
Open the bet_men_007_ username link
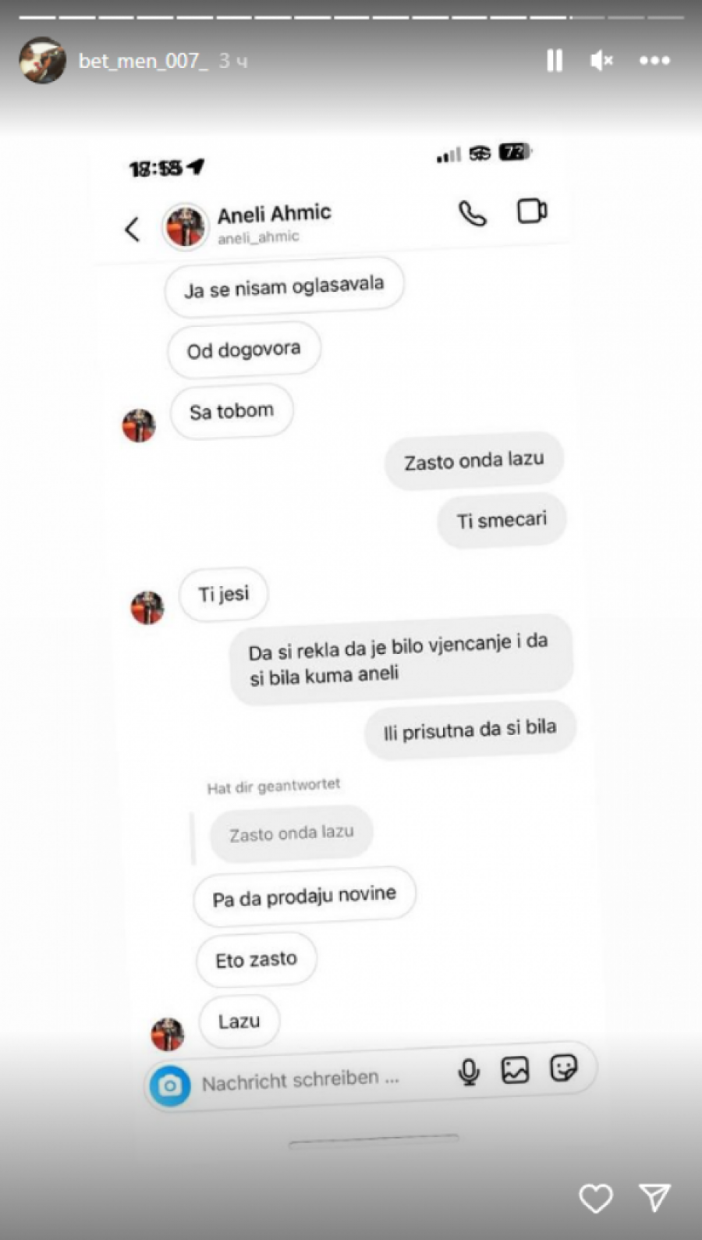click(x=144, y=61)
